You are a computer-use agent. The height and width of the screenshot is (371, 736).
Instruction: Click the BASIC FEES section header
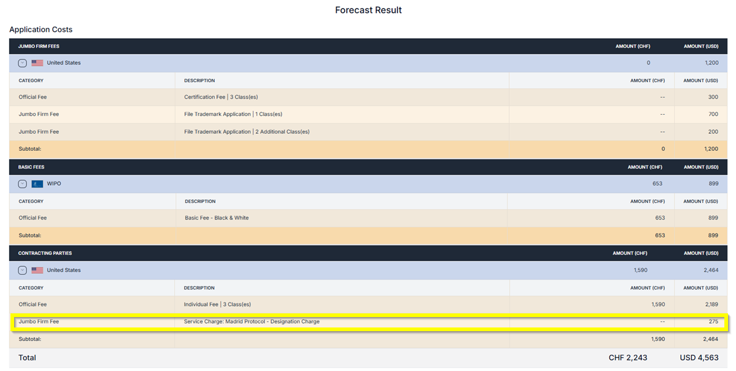click(x=31, y=167)
